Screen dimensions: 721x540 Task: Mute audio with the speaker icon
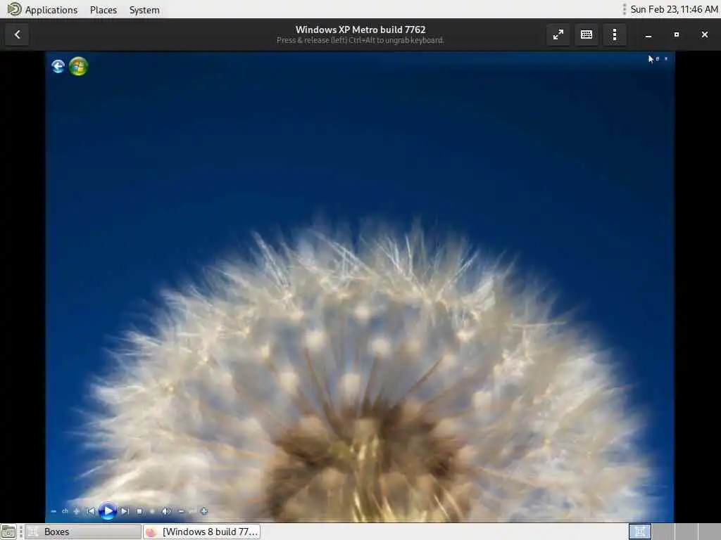pyautogui.click(x=166, y=511)
